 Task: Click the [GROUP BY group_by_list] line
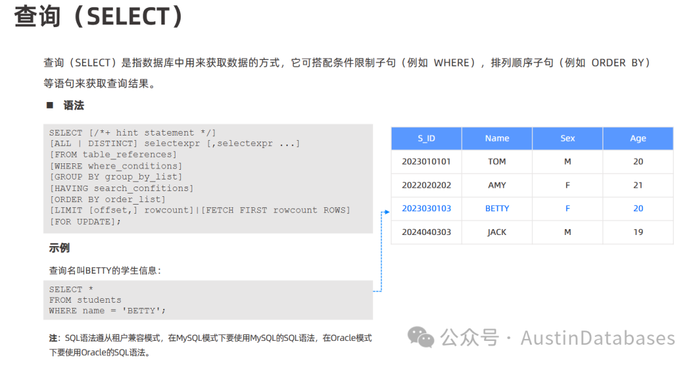[116, 177]
